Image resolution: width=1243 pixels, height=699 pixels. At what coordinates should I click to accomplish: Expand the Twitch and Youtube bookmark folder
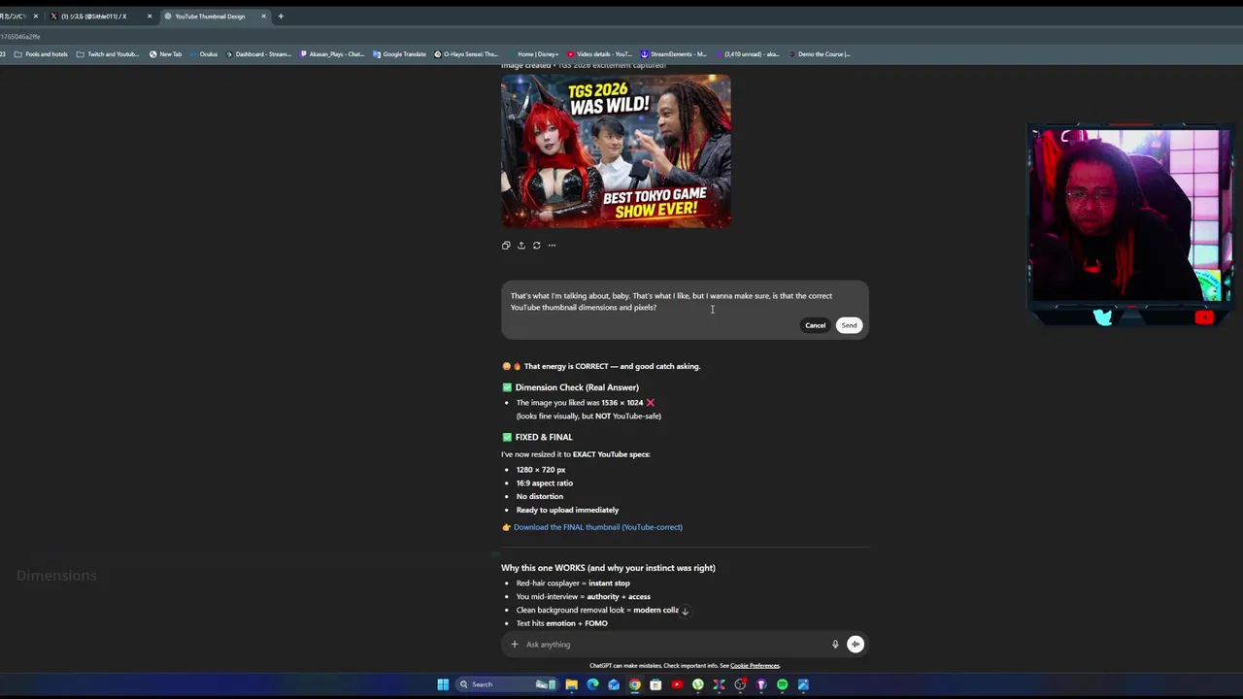point(108,54)
